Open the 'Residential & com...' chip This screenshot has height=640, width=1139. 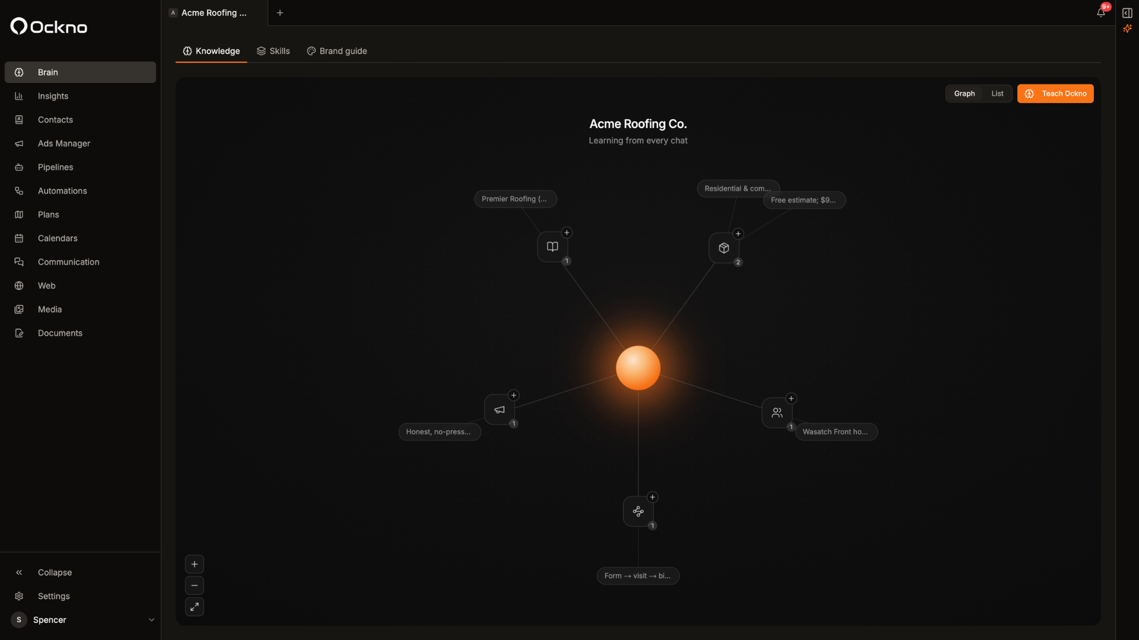pyautogui.click(x=737, y=188)
